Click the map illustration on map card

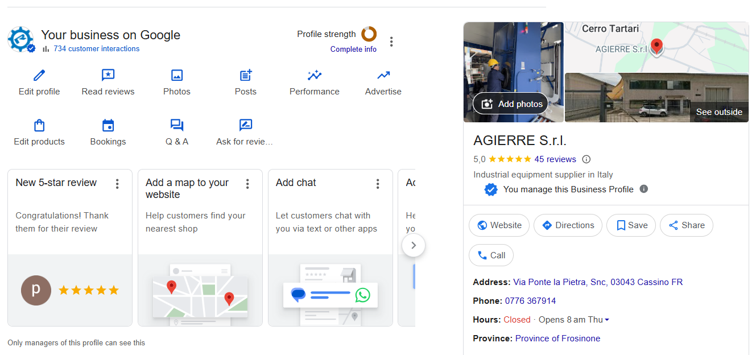point(200,295)
